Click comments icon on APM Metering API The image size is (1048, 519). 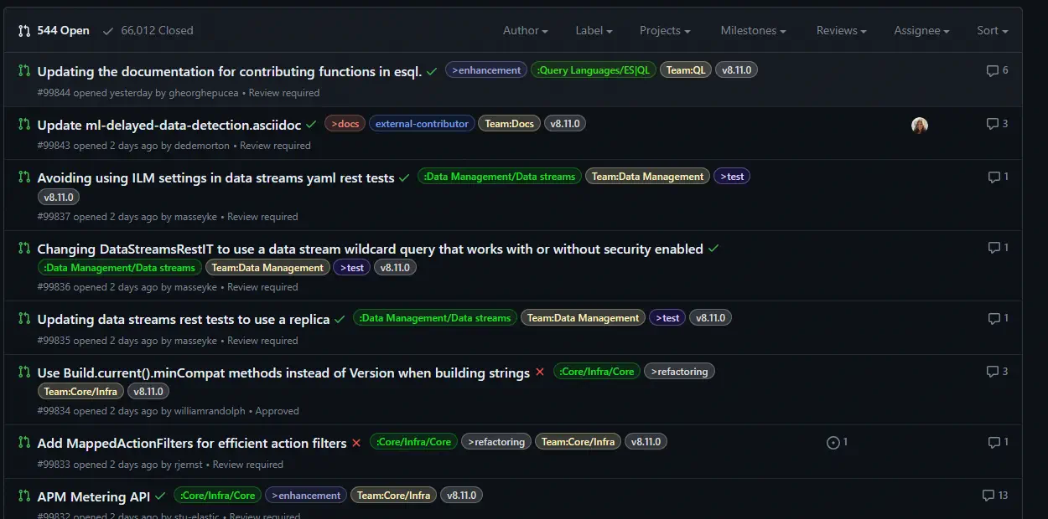[988, 496]
